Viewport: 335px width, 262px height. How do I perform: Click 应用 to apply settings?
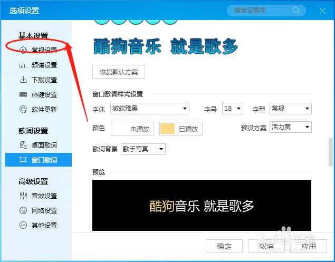[x=309, y=246]
